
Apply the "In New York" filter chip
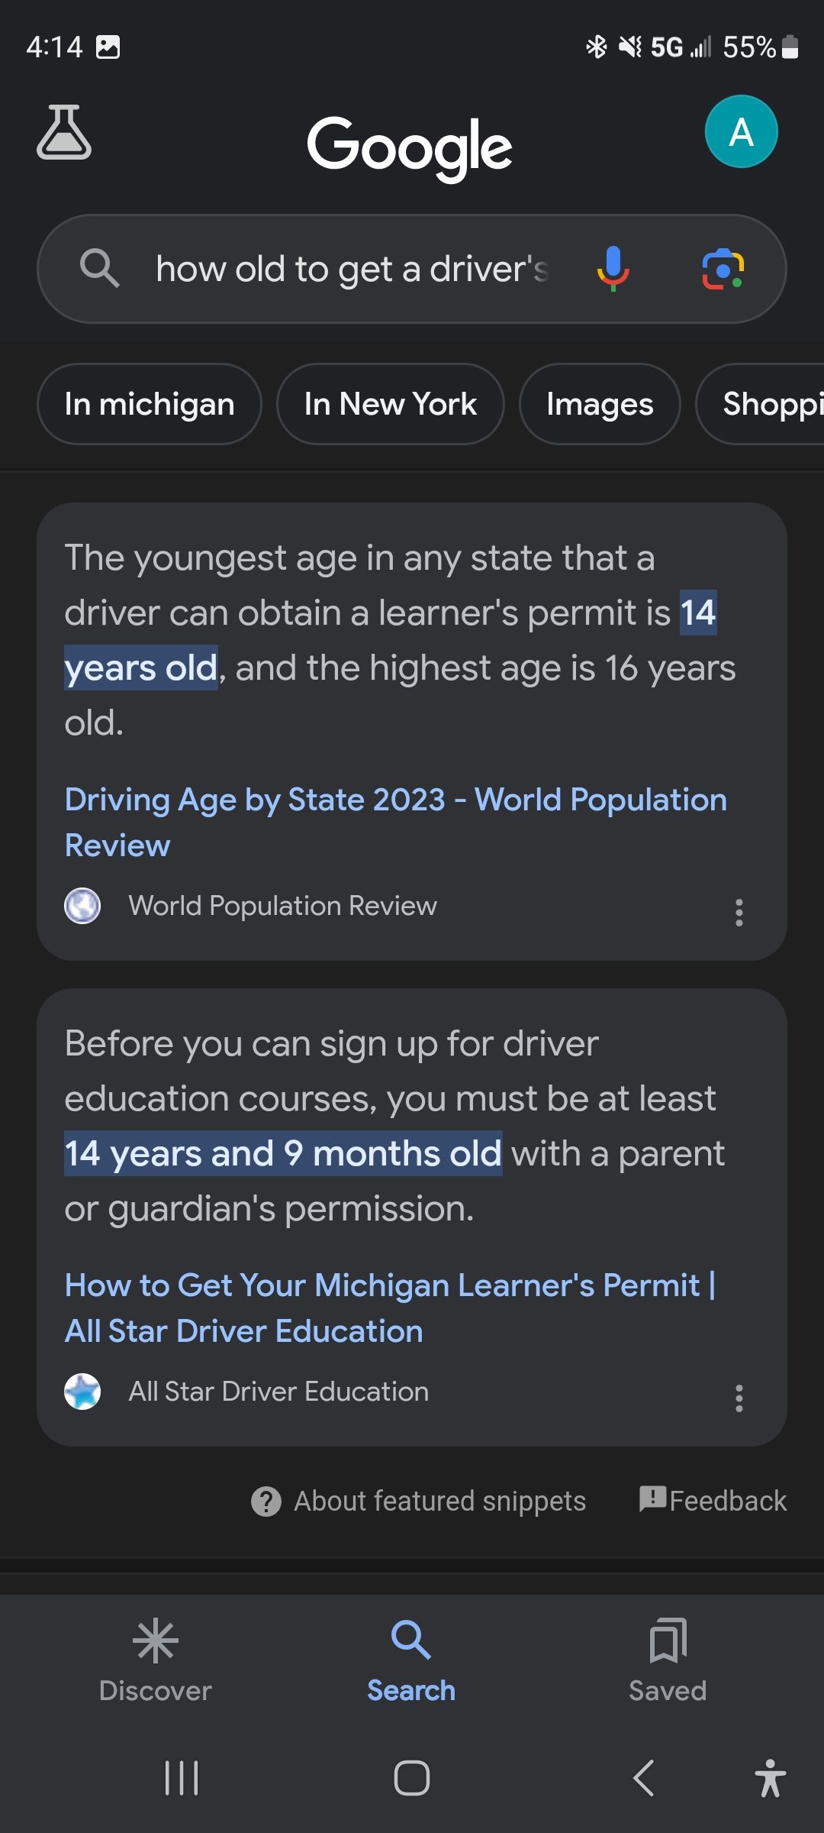click(390, 404)
